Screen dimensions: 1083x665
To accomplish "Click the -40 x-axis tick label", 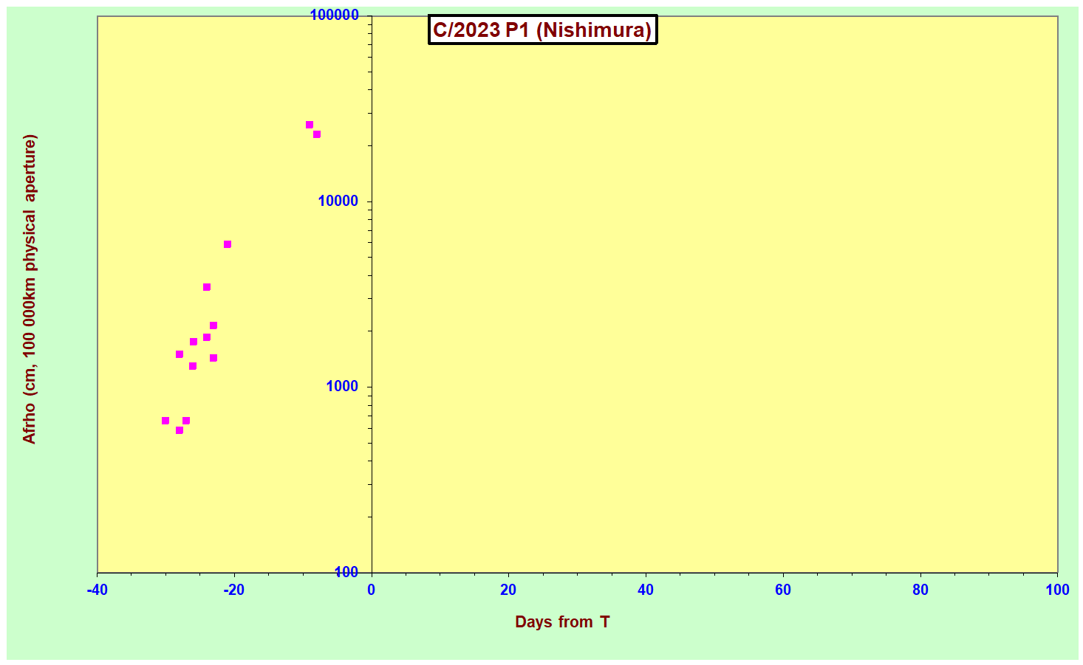I will (97, 590).
